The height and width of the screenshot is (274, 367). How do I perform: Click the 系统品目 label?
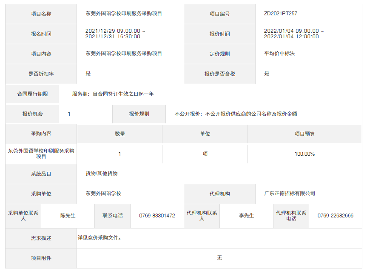(x=41, y=174)
